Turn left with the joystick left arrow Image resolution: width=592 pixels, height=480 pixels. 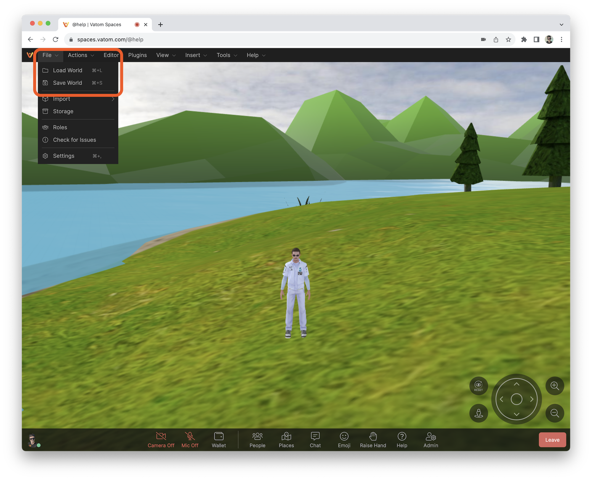point(501,399)
